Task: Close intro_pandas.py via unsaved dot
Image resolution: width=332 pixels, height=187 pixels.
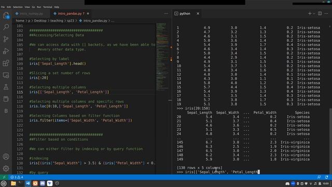Action: pos(88,14)
